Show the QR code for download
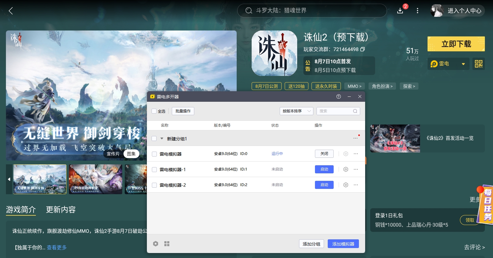 [479, 64]
